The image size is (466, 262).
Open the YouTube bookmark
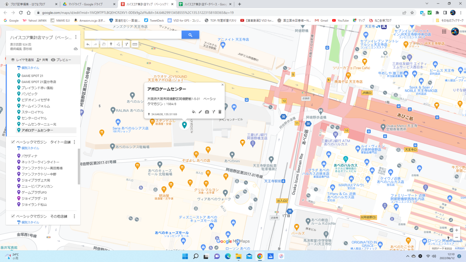point(340,20)
